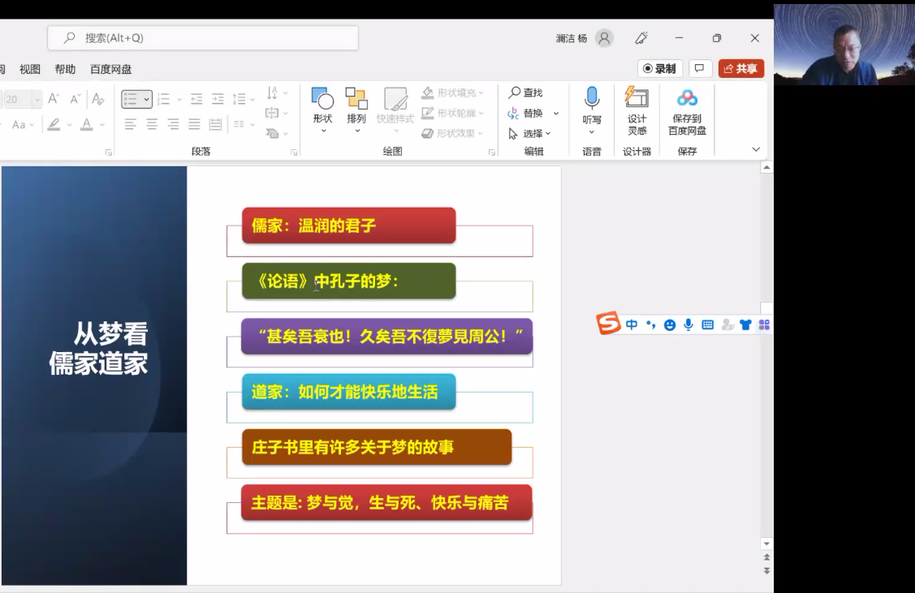Open the 视图 (View) tab
The image size is (915, 593).
(x=30, y=70)
